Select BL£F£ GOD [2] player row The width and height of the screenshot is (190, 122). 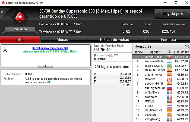161,66
